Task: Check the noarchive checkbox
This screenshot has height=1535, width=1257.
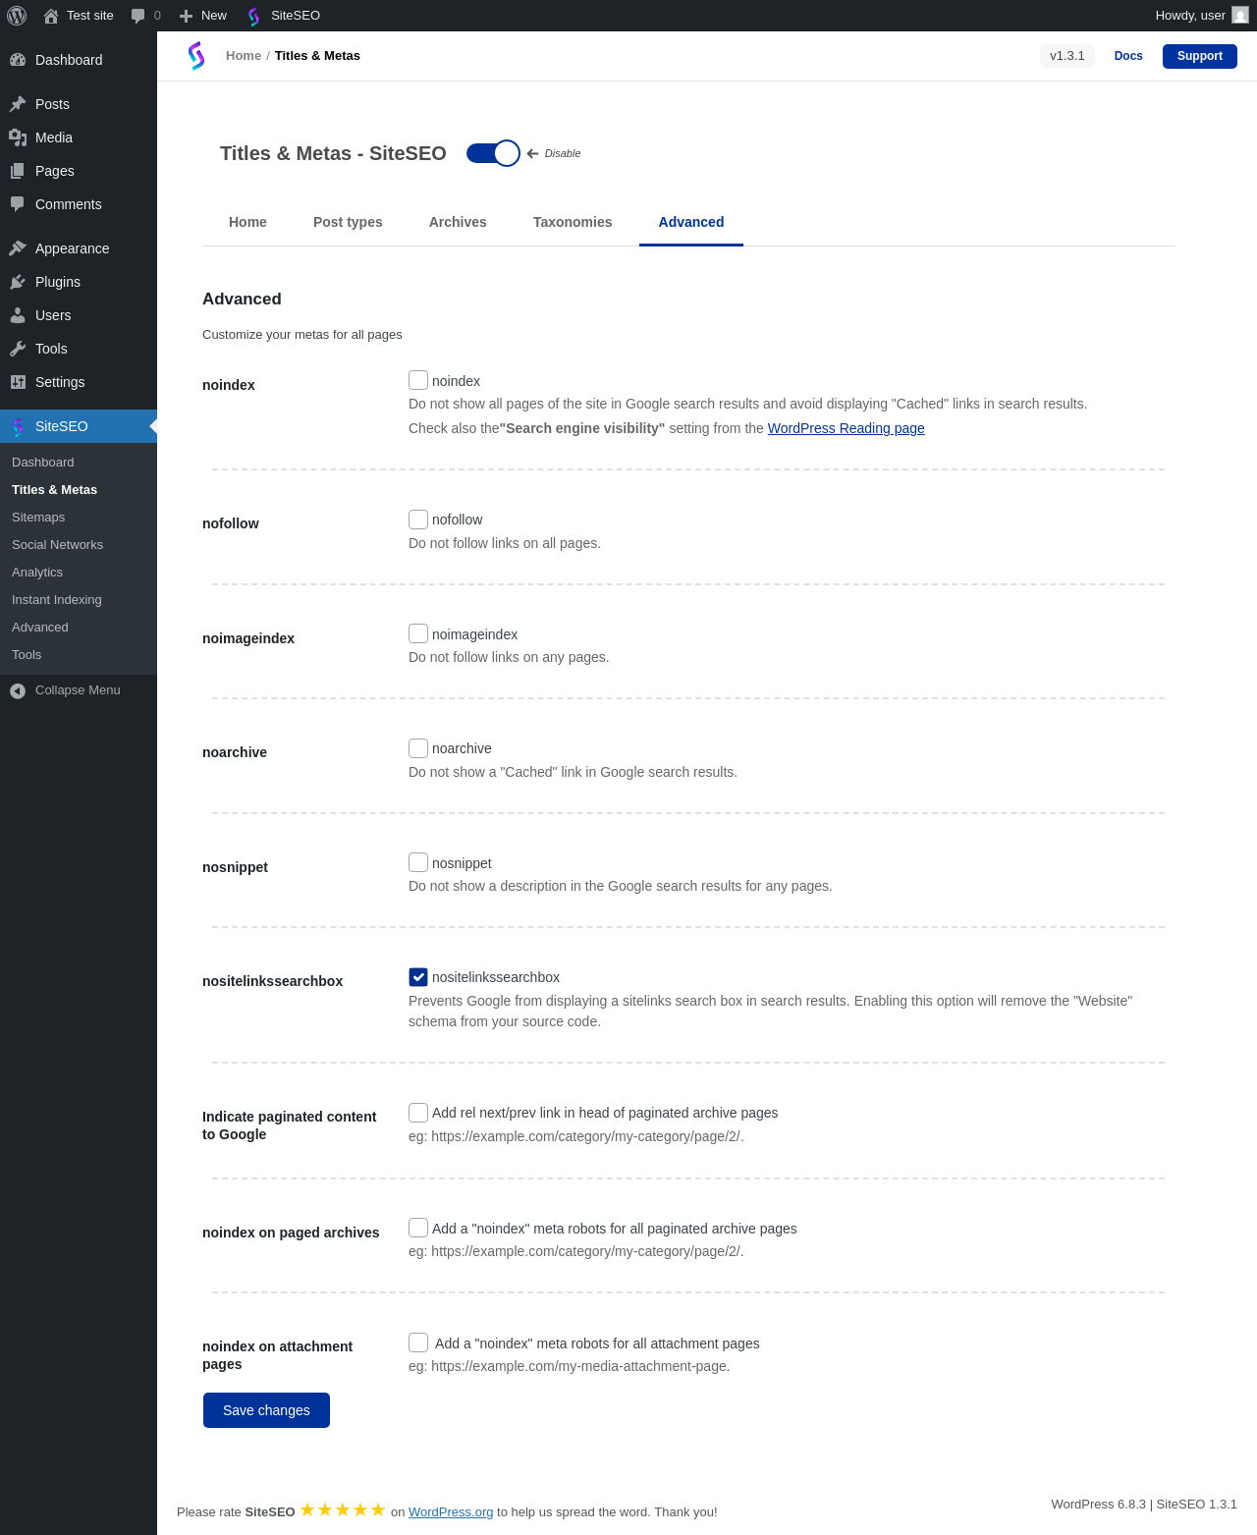Action: tap(418, 748)
